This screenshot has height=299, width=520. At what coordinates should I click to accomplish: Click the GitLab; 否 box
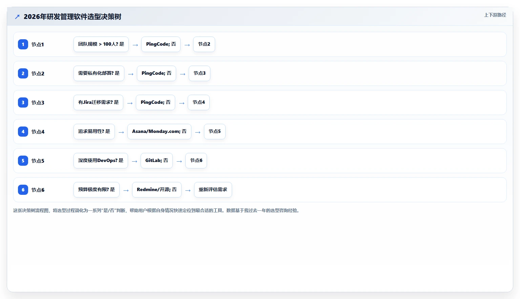[157, 161]
